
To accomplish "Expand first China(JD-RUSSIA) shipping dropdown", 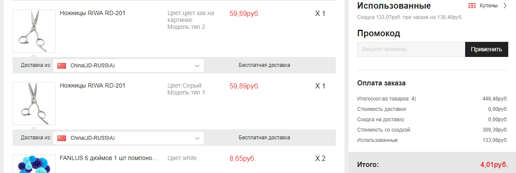I will tap(128, 66).
